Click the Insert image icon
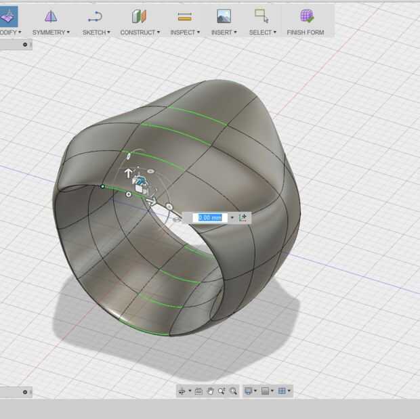Image resolution: width=420 pixels, height=419 pixels. (x=224, y=16)
